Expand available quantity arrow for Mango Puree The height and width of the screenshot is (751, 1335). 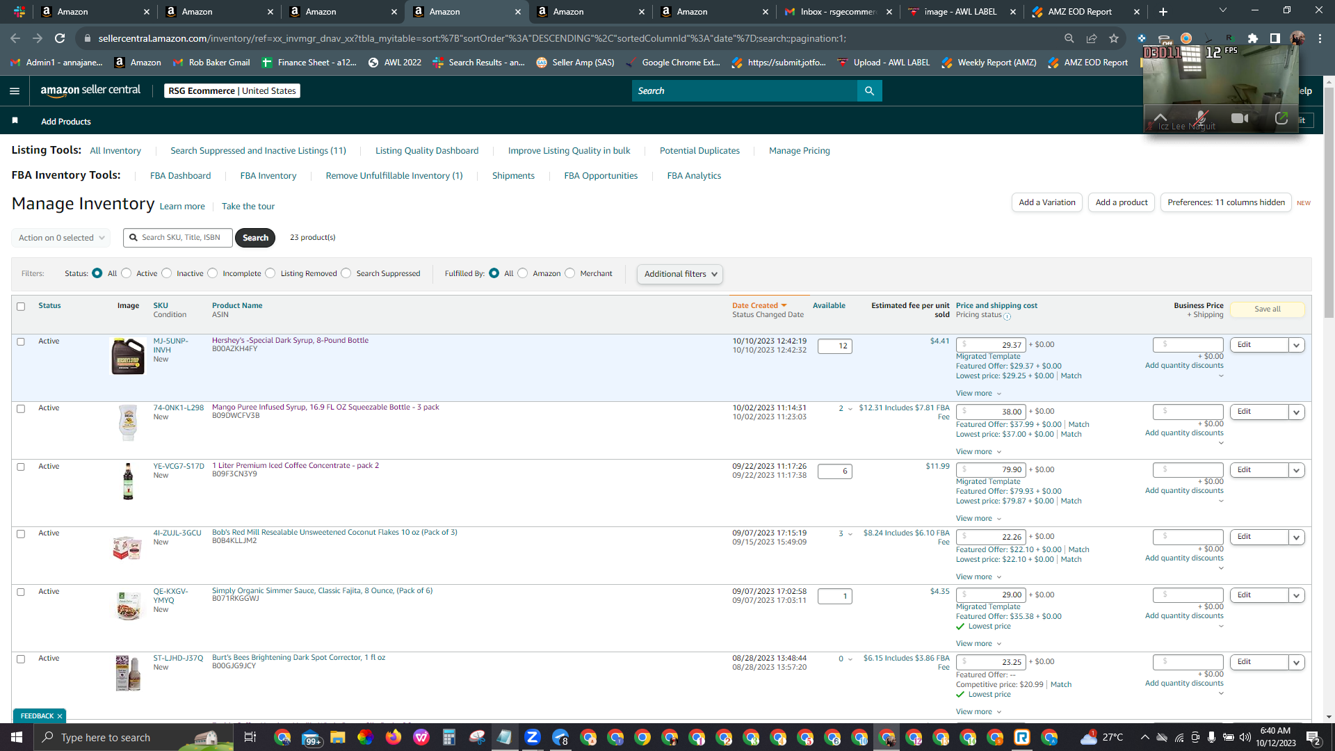[x=850, y=409]
